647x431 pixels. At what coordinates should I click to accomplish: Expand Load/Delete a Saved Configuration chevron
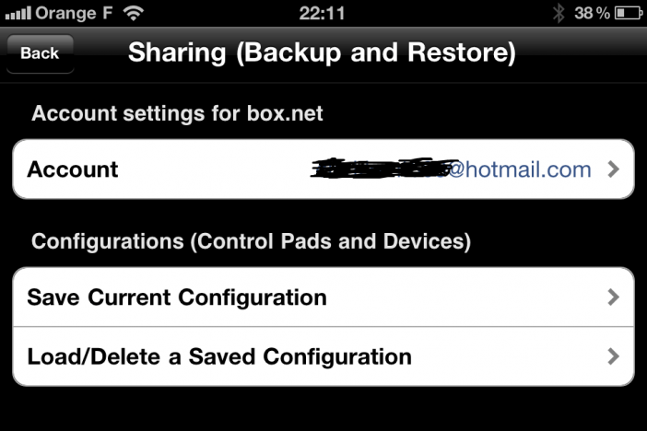(614, 356)
